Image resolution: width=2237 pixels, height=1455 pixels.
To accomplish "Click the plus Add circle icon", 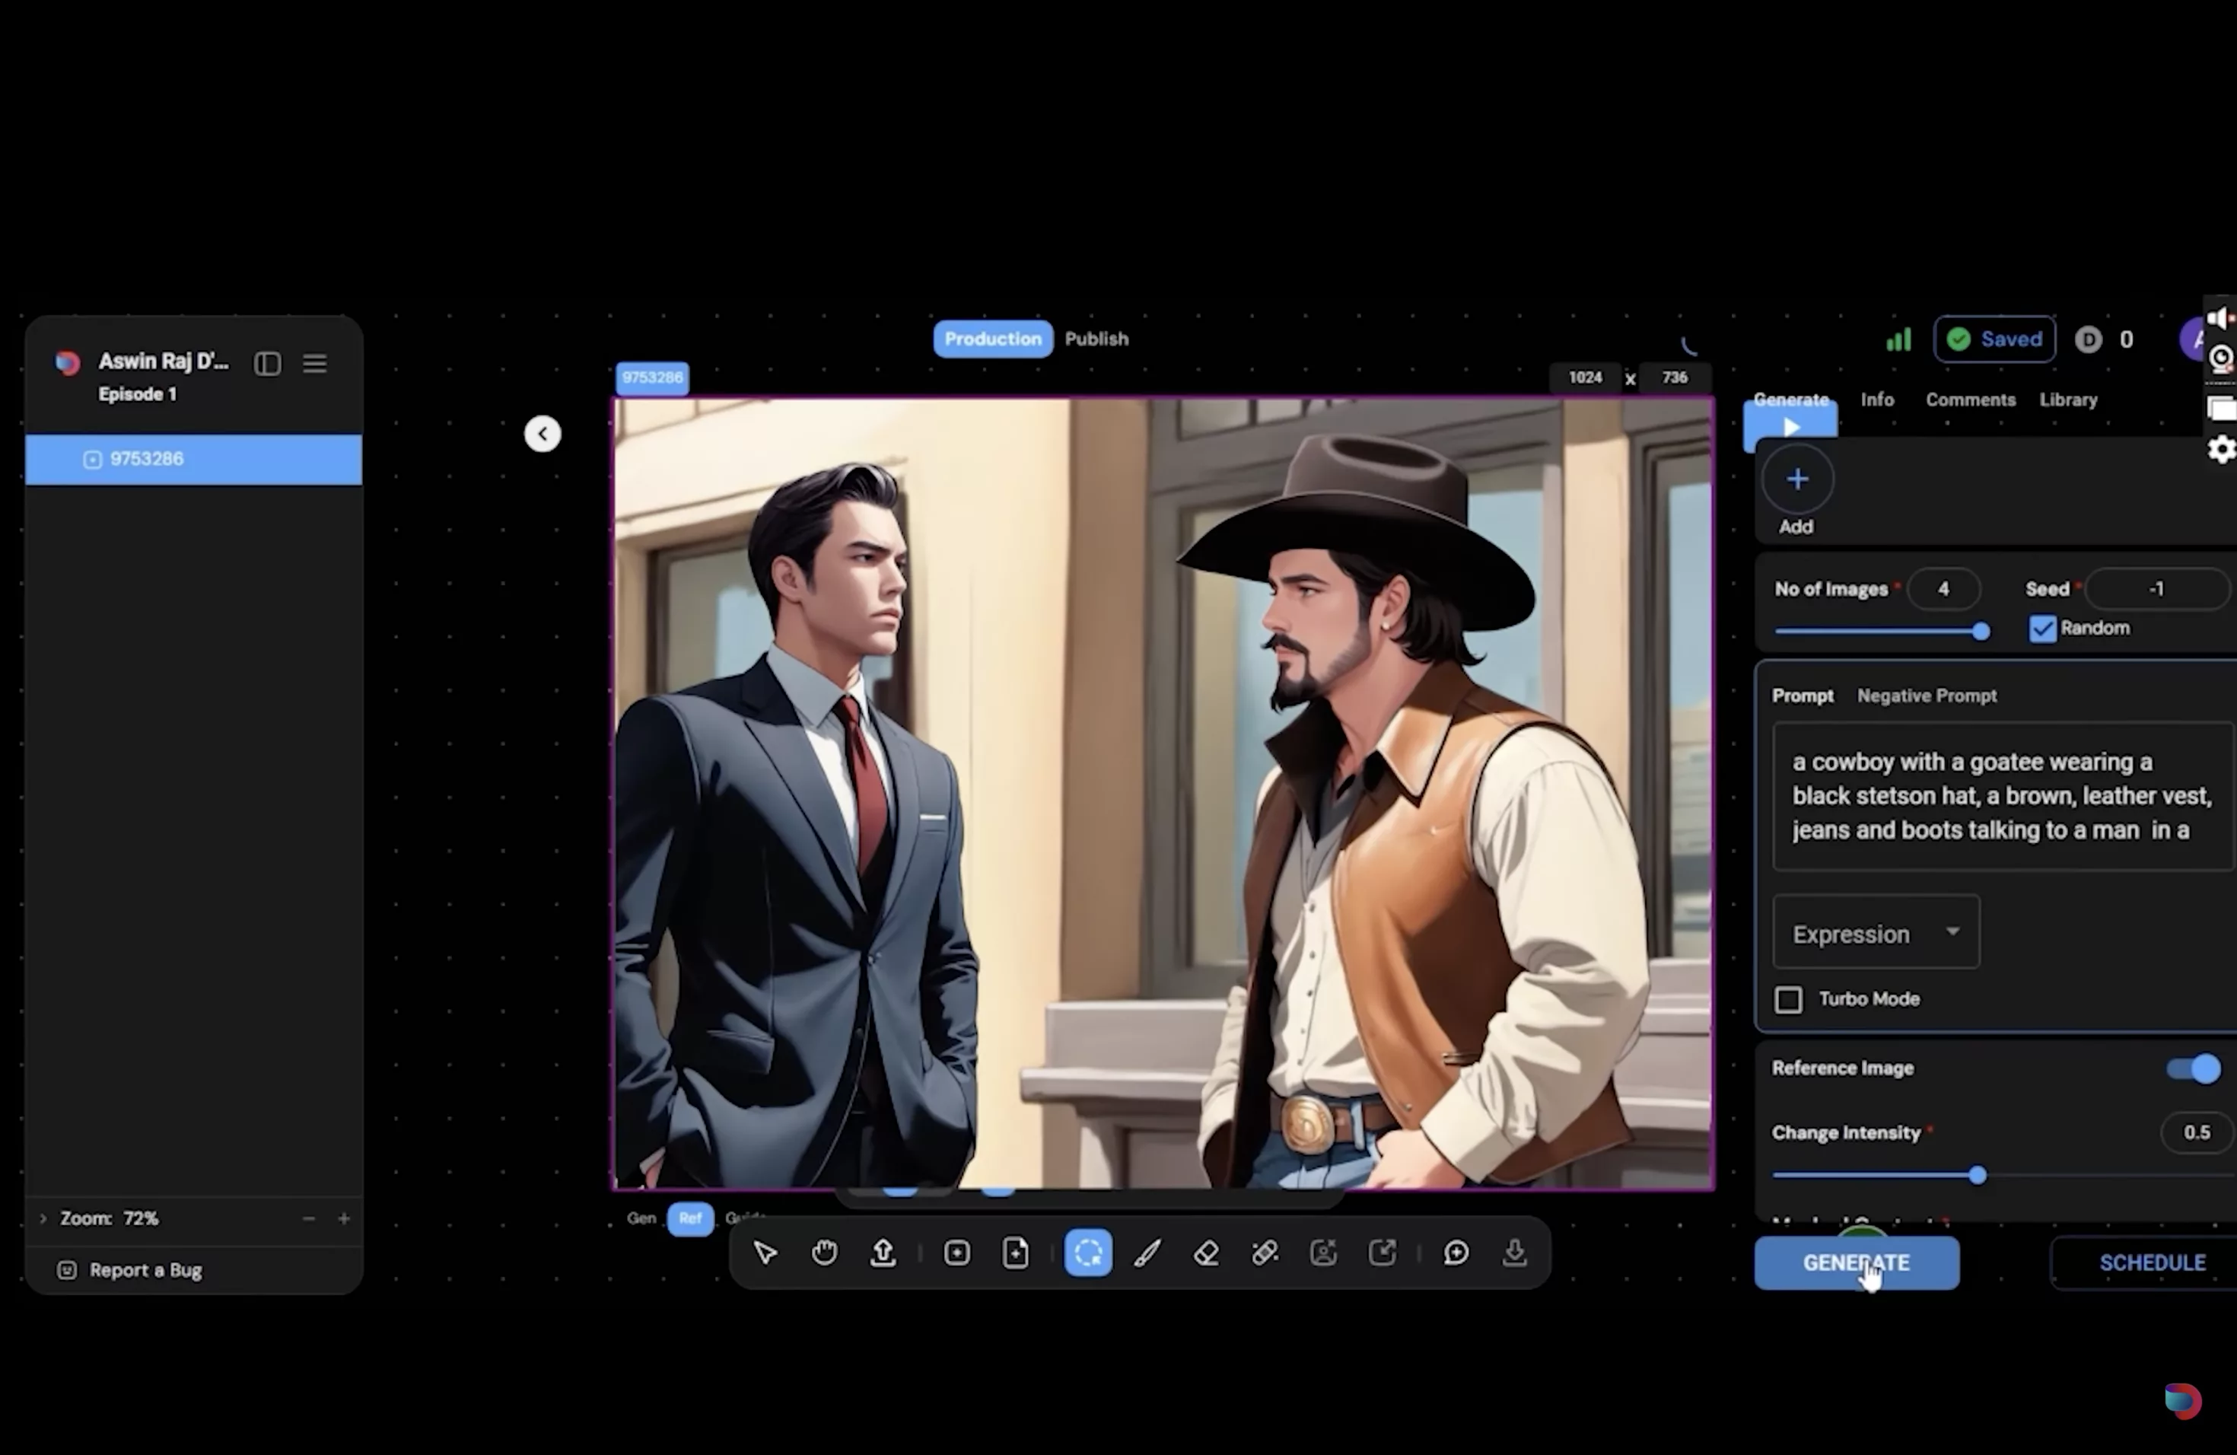I will tap(1797, 479).
